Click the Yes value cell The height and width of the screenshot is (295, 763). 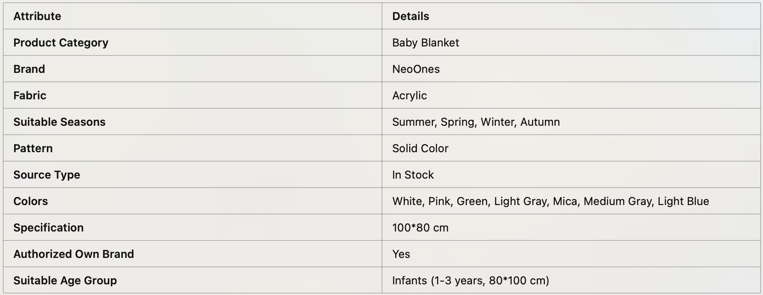click(401, 254)
